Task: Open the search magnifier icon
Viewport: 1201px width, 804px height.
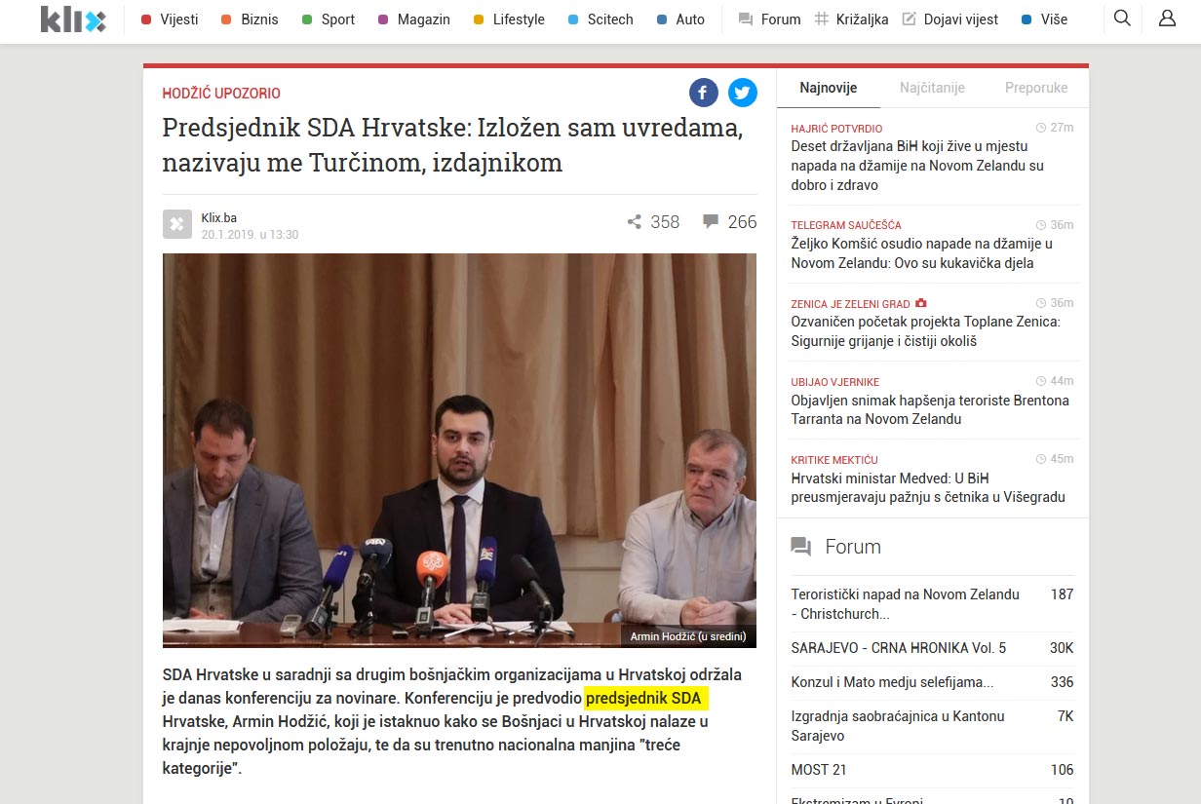Action: (x=1122, y=19)
